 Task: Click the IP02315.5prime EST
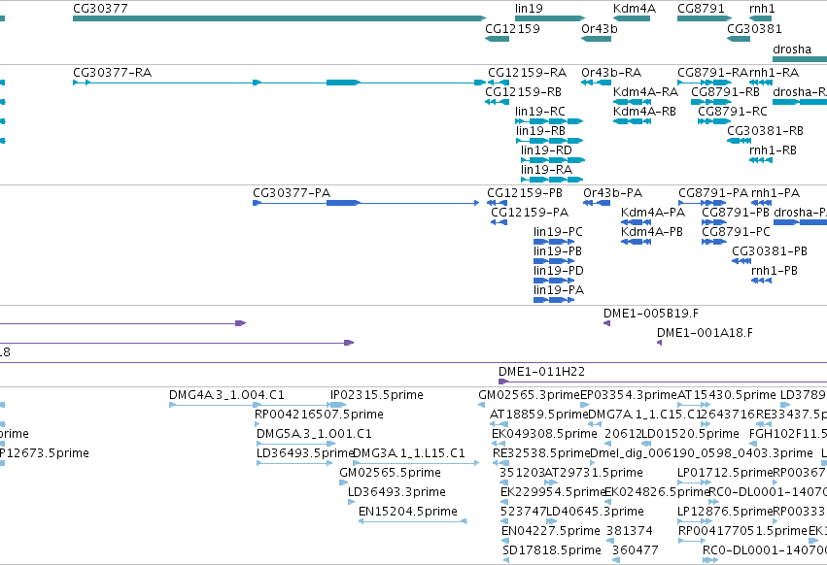tap(337, 405)
